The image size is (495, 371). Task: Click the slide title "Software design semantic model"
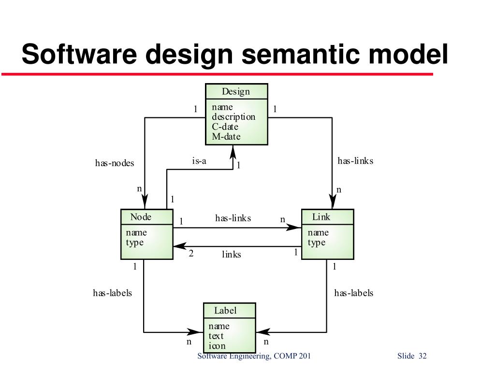(x=235, y=54)
